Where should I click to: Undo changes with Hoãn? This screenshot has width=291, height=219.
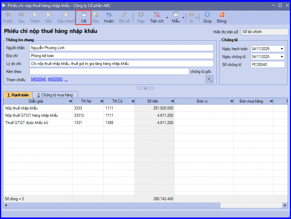(x=109, y=17)
